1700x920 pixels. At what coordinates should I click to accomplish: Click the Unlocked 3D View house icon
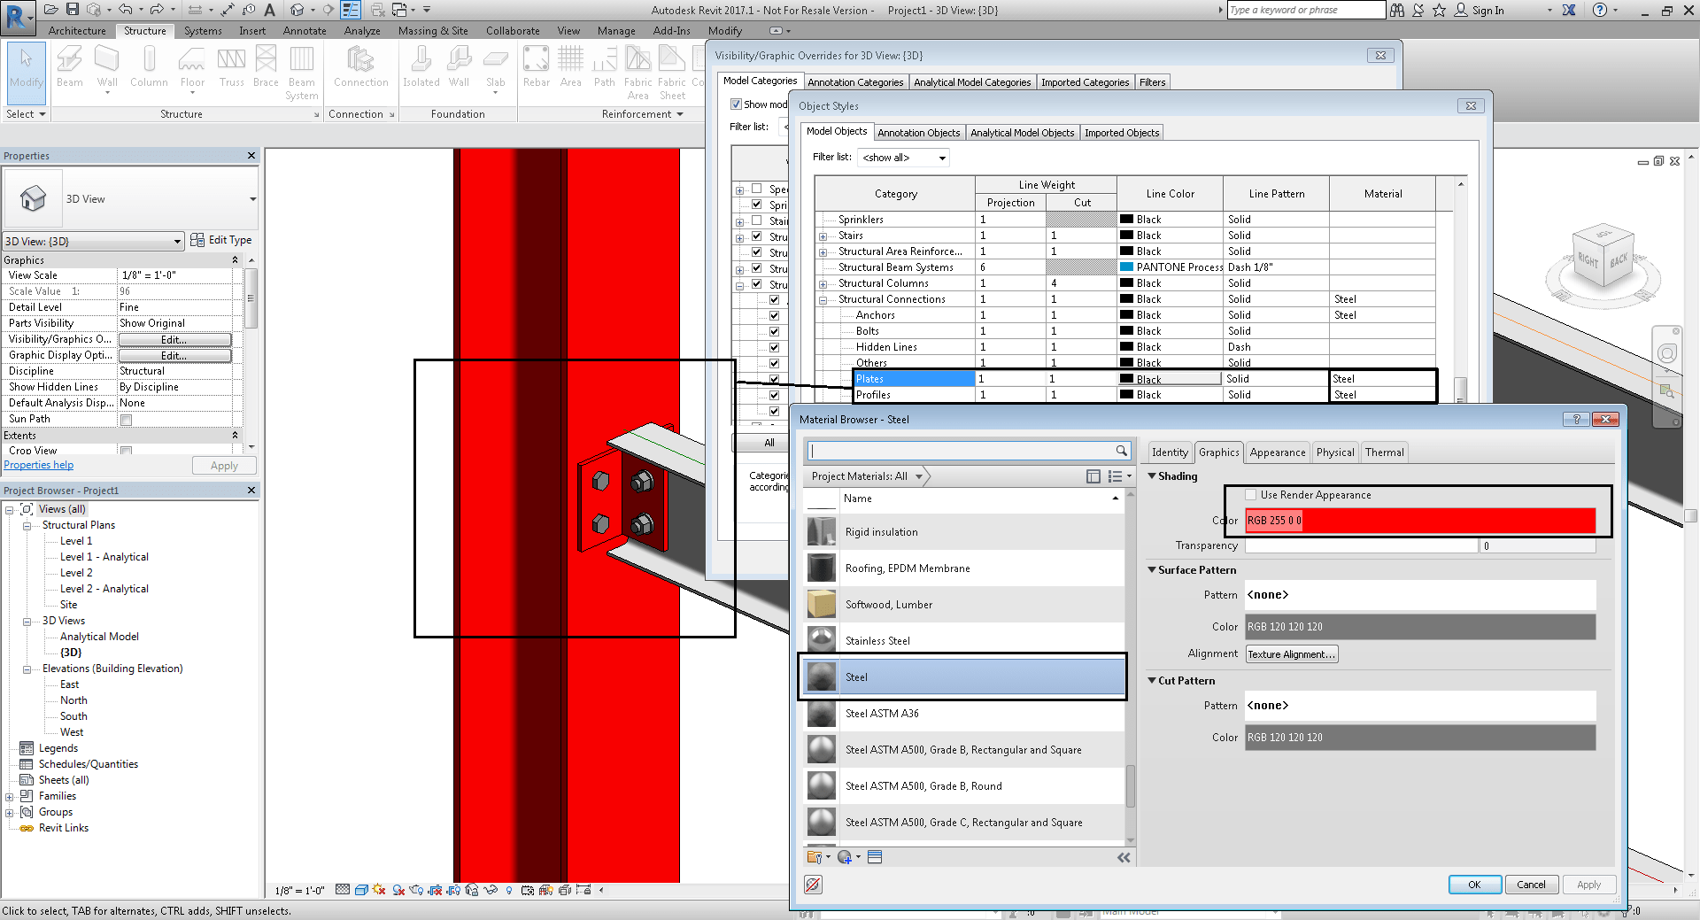(472, 890)
